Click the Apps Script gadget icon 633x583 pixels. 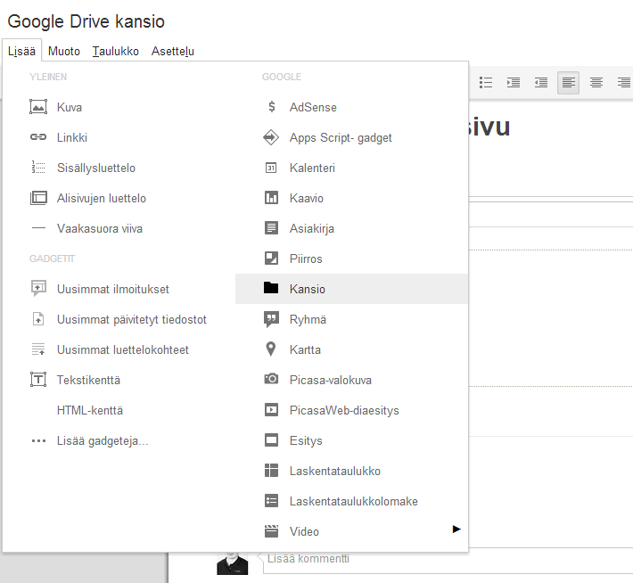coord(272,137)
